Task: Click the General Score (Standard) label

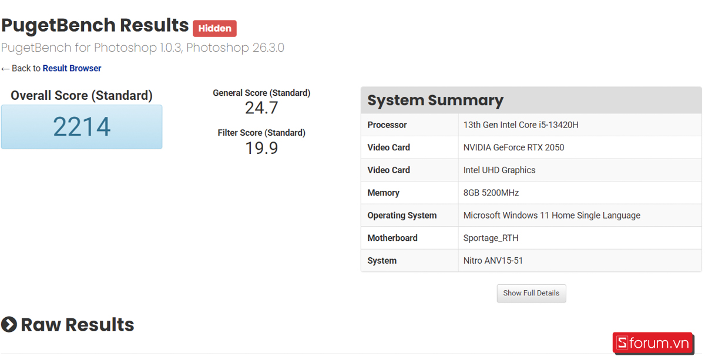Action: click(x=261, y=93)
